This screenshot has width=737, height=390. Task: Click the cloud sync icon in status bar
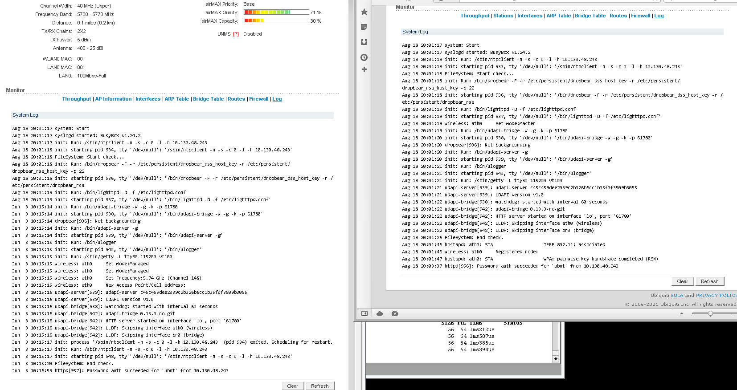[x=380, y=313]
